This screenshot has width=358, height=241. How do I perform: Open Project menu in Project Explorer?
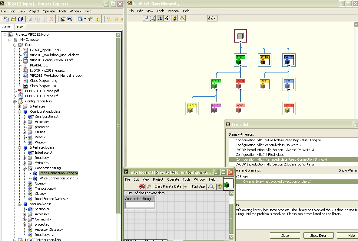[x=34, y=11]
